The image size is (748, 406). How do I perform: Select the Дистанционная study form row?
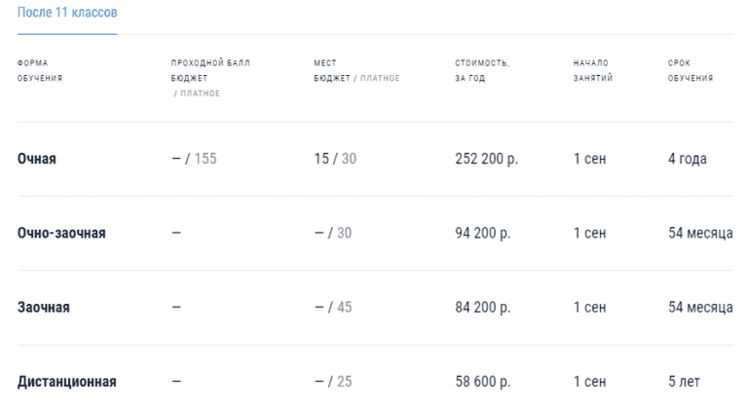67,382
